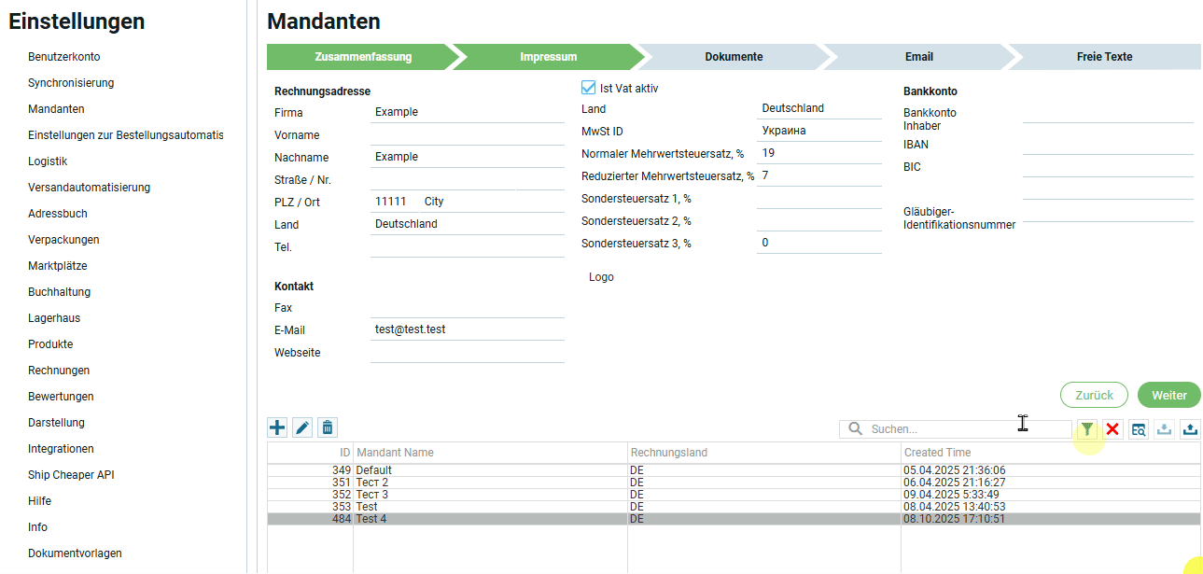Uncheck the Ist Vat aktiv checkbox

pos(588,88)
